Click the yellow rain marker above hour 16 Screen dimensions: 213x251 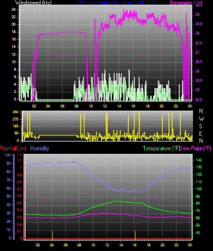[x=135, y=235]
